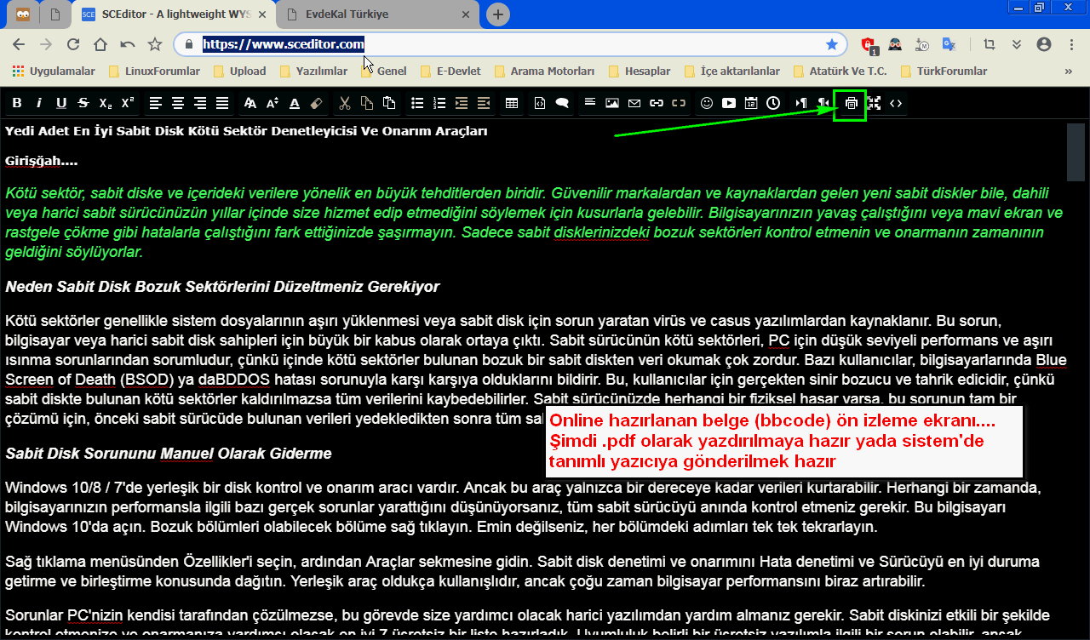Maximize the editor to full screen

874,103
